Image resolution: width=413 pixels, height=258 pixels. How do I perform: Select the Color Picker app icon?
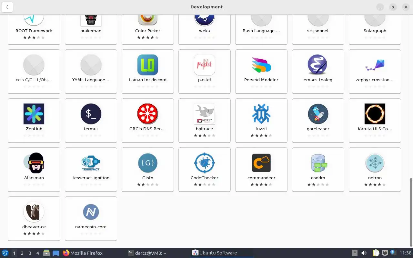148,19
